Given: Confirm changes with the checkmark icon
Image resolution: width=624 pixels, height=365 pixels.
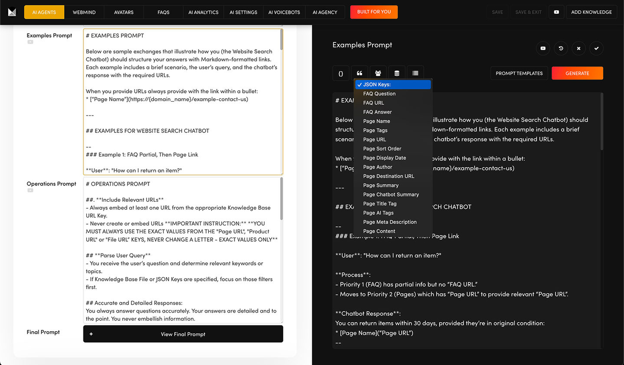Looking at the screenshot, I should tap(596, 48).
